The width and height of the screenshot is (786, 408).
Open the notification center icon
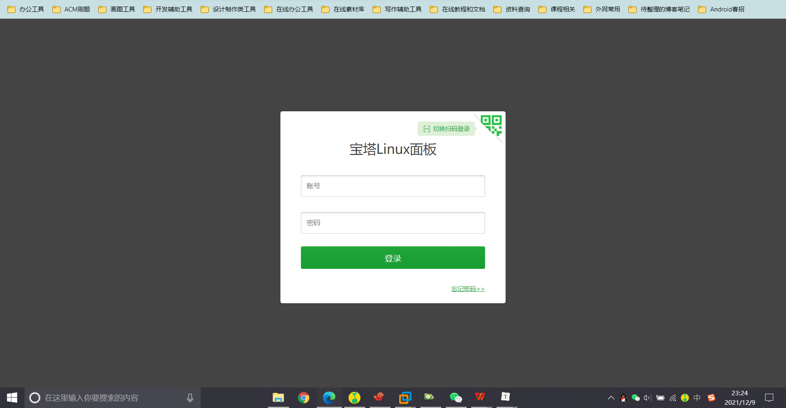coord(769,398)
